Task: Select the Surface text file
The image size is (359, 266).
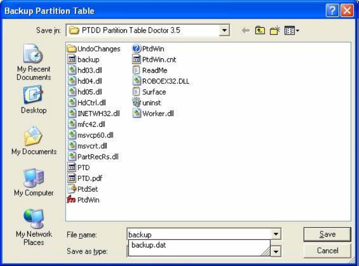Action: pyautogui.click(x=149, y=92)
